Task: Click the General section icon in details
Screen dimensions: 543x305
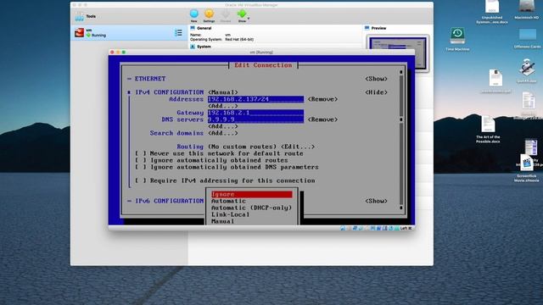Action: (193, 28)
